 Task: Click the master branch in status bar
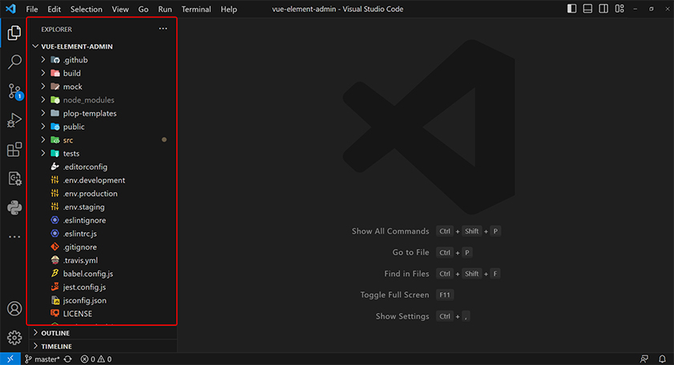[x=42, y=359]
